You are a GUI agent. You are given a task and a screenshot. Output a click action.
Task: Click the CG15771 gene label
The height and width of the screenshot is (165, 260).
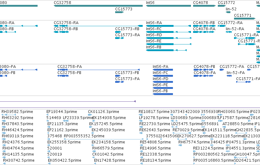(243, 16)
